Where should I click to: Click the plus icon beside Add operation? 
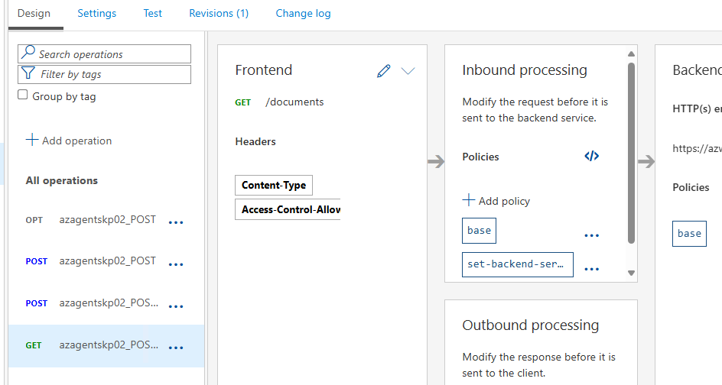(x=32, y=139)
